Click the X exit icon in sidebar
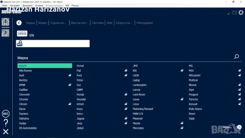This screenshot has height=138, width=245. 6,132
